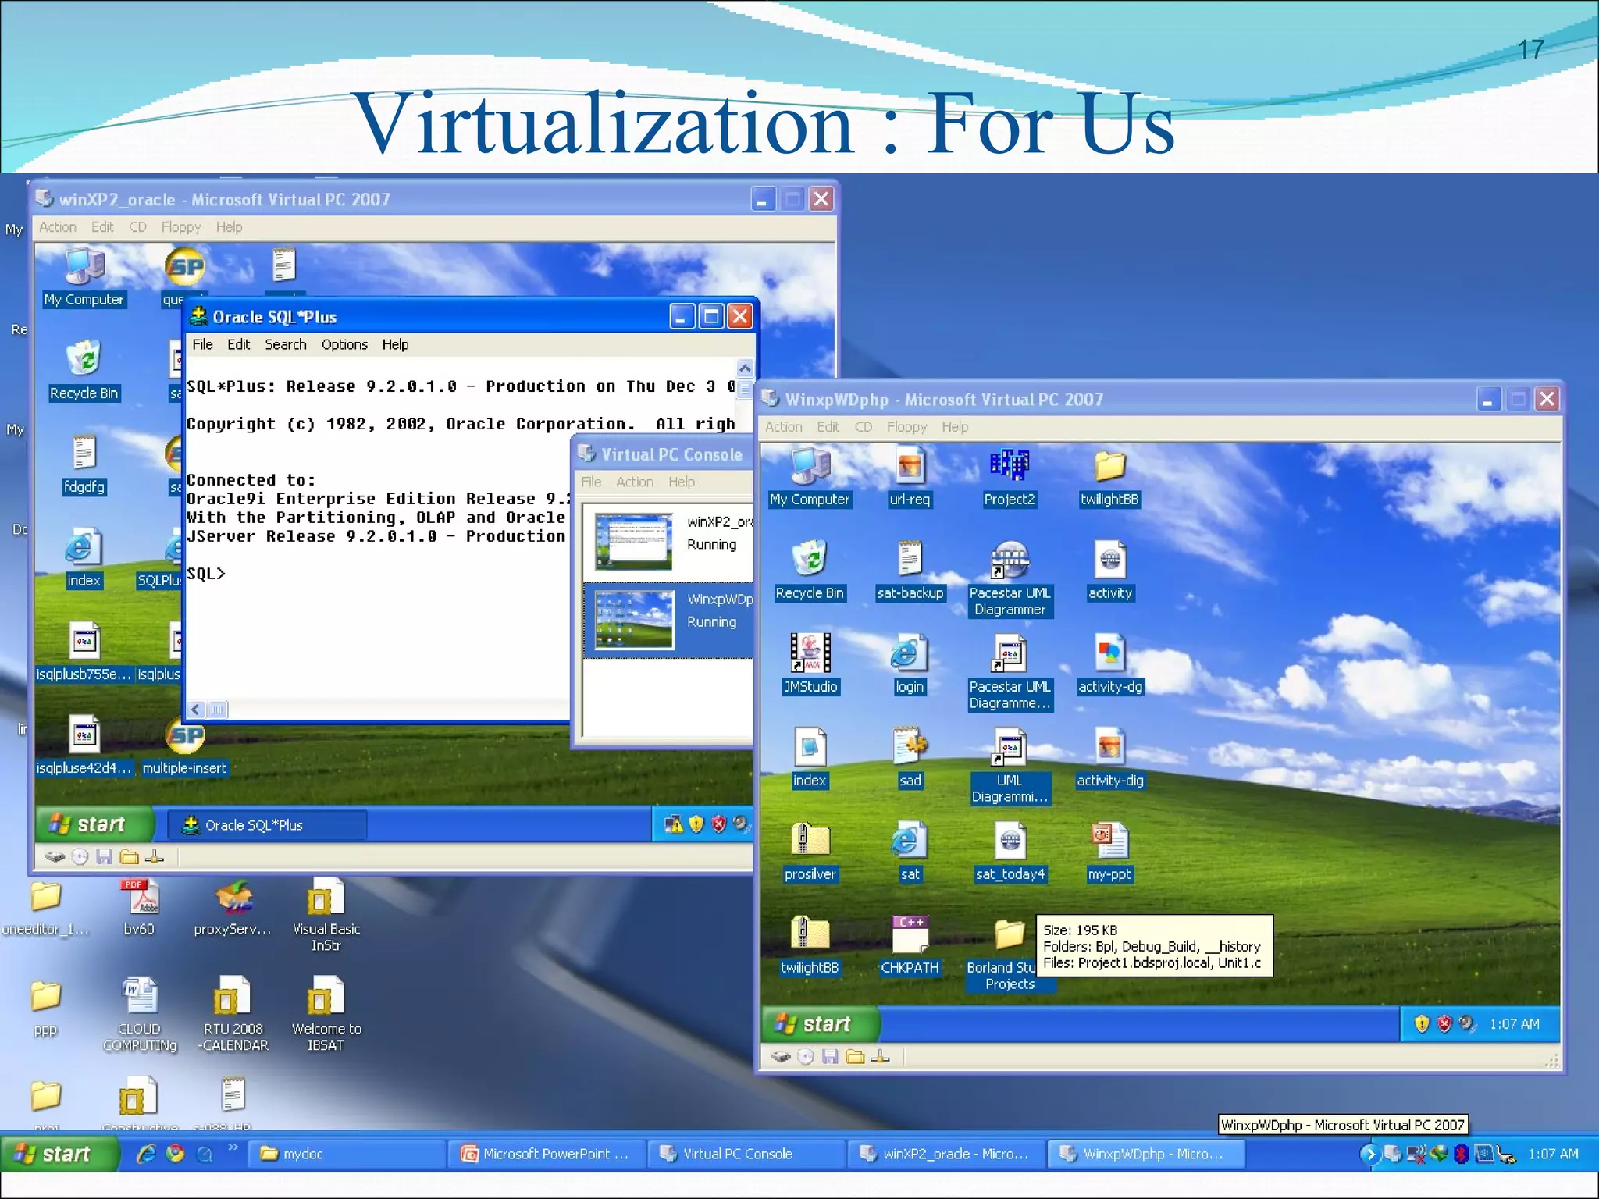Open Action menu in Virtual PC Console
Image resolution: width=1599 pixels, height=1199 pixels.
pyautogui.click(x=635, y=482)
